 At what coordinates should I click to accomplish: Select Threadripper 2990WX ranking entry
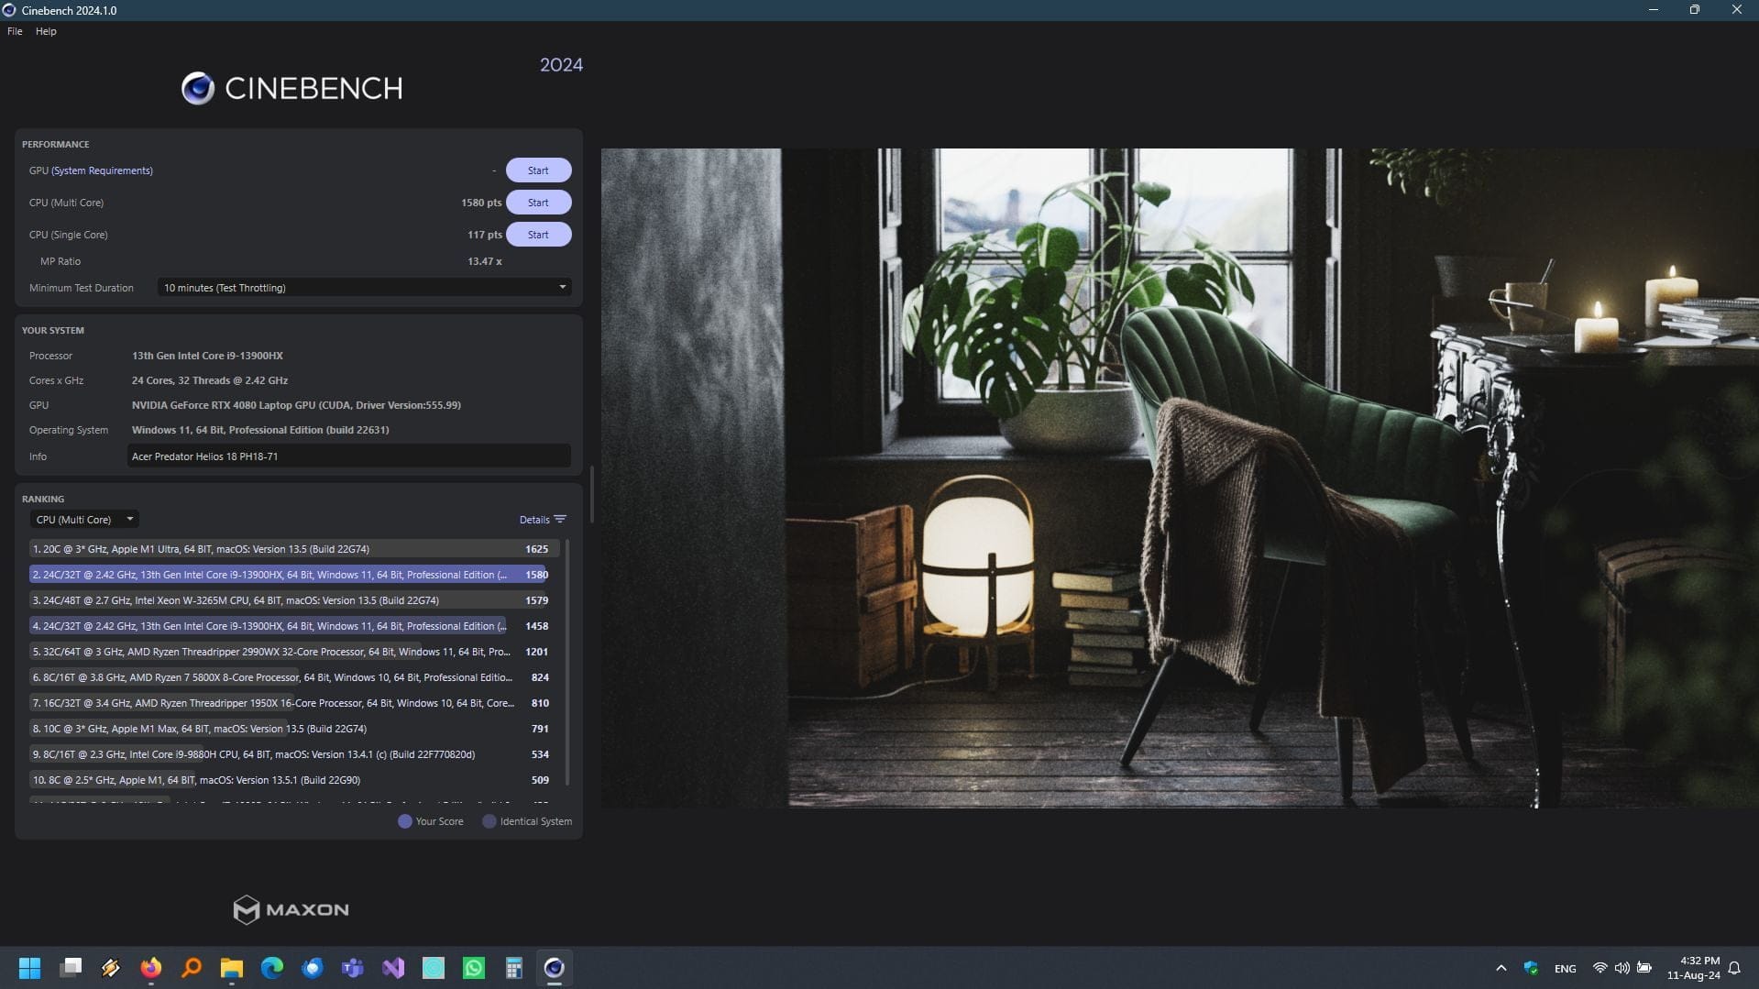pyautogui.click(x=290, y=652)
